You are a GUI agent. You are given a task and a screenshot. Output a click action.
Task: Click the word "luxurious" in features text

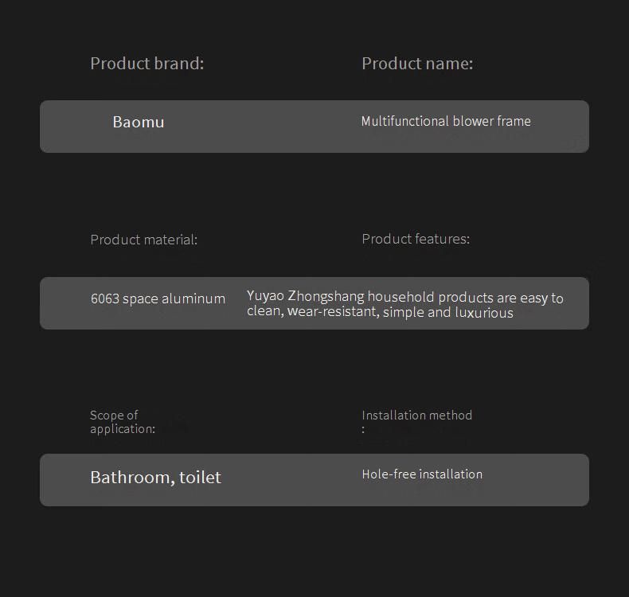(484, 312)
